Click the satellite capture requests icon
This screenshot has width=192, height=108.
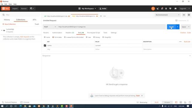158,9
